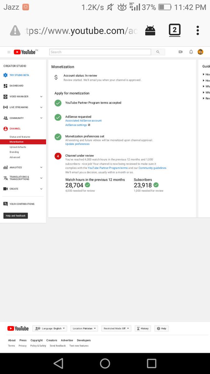Open the Language: English dropdown
The width and height of the screenshot is (210, 374).
pos(50,328)
